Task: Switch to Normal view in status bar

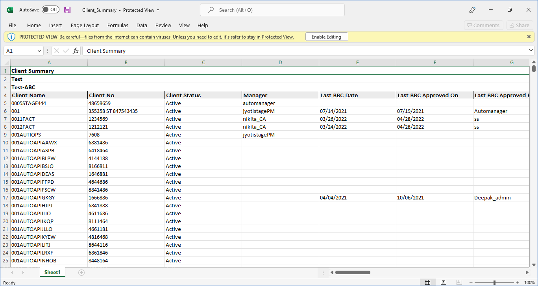Action: [x=427, y=282]
